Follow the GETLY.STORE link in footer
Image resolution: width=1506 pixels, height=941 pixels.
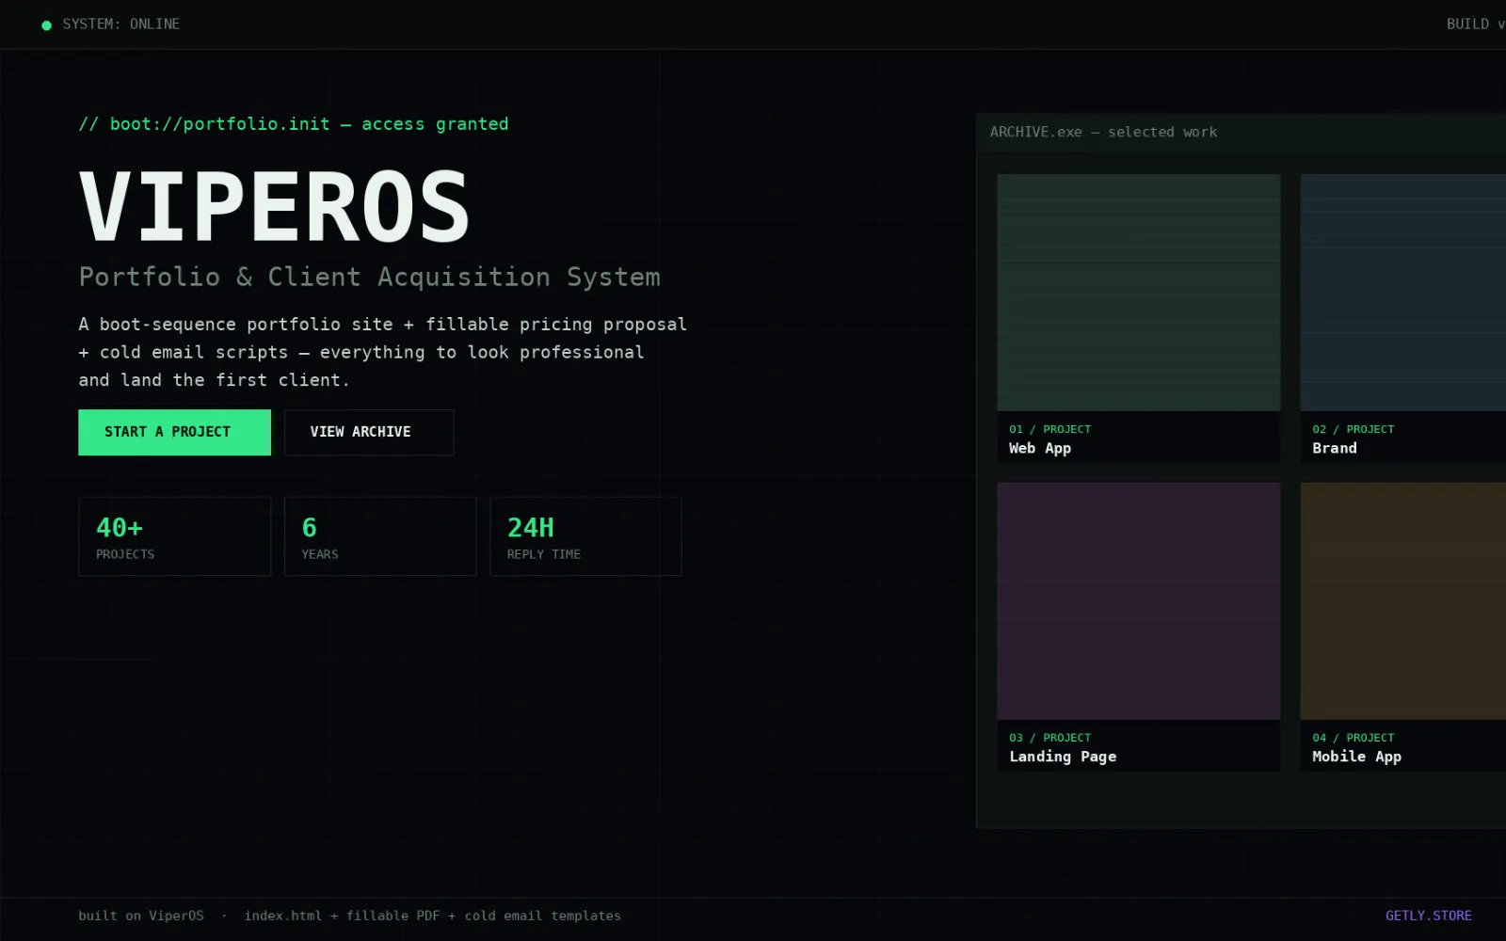(x=1428, y=916)
